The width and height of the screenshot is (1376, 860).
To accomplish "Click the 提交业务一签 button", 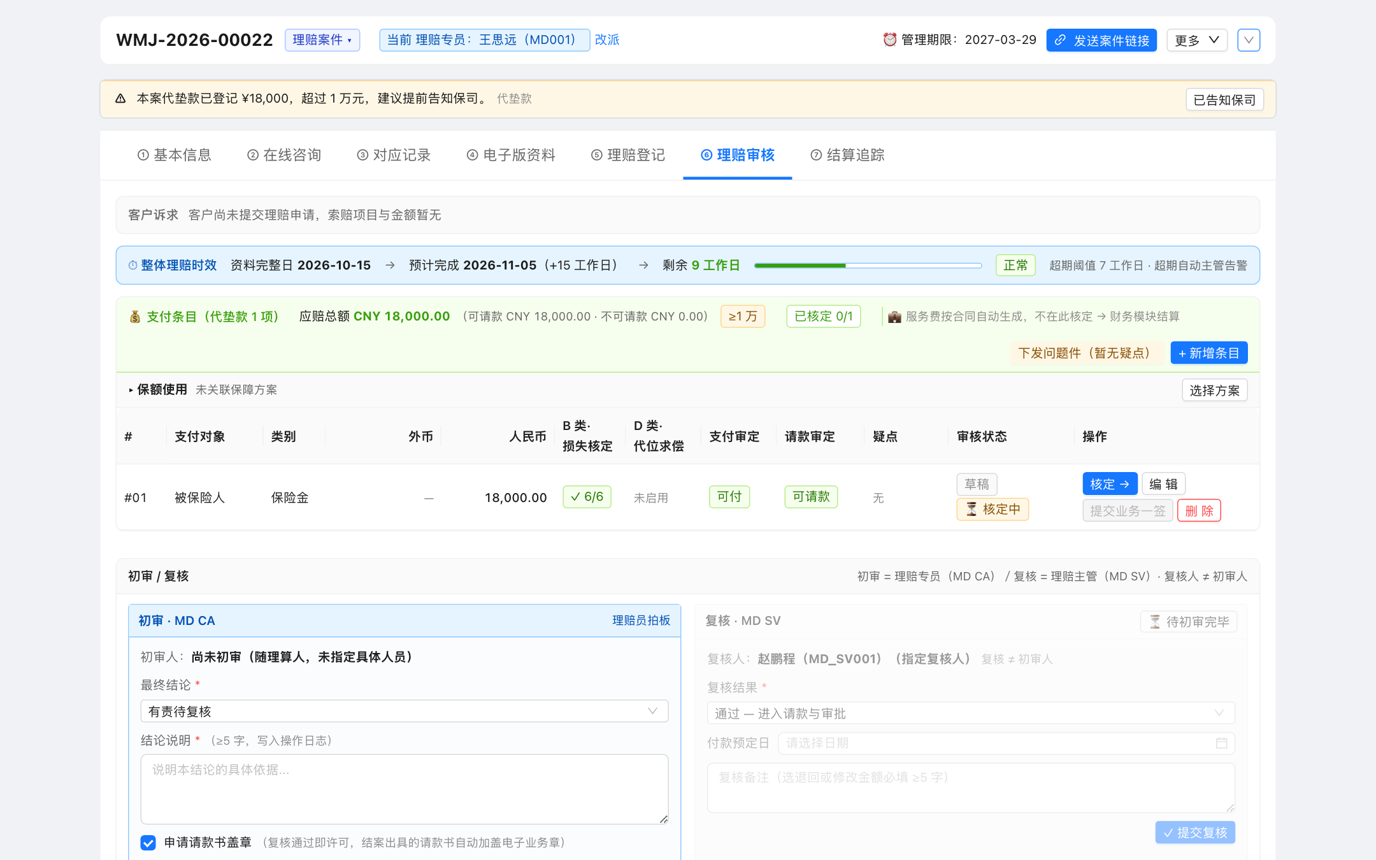I will [1128, 510].
